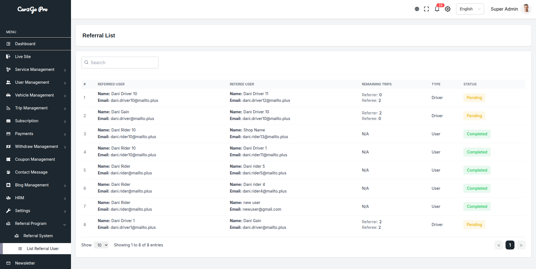The width and height of the screenshot is (536, 269).
Task: Click the Newsletter envelope icon
Action: click(8, 263)
